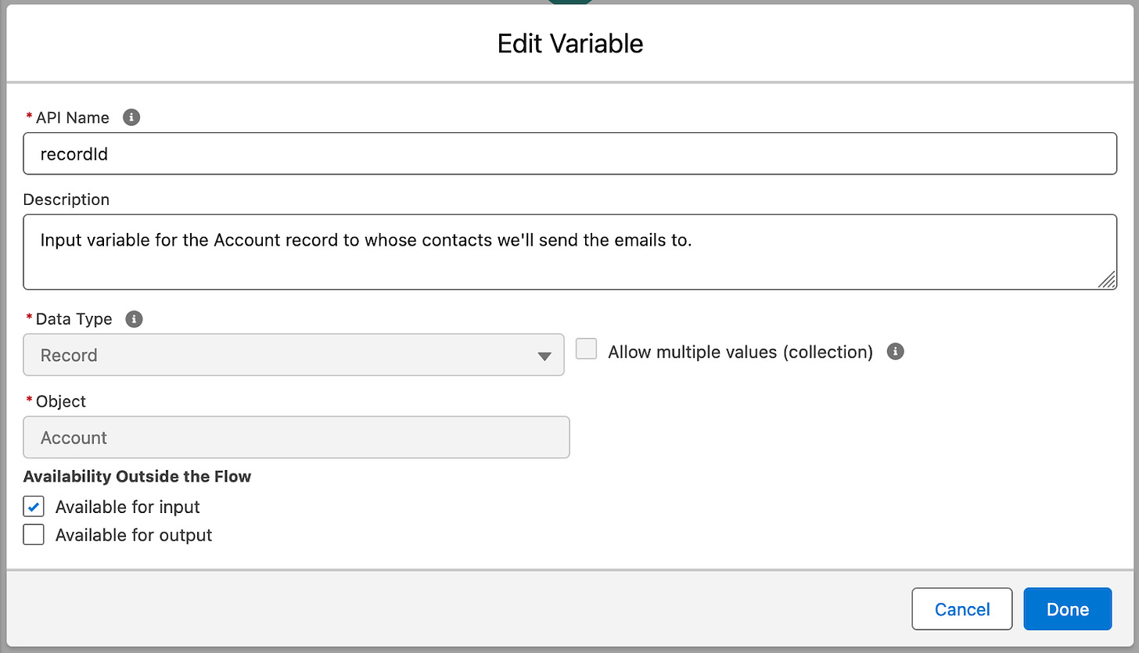Tick Allow multiple values (collection) checkbox

click(x=587, y=349)
